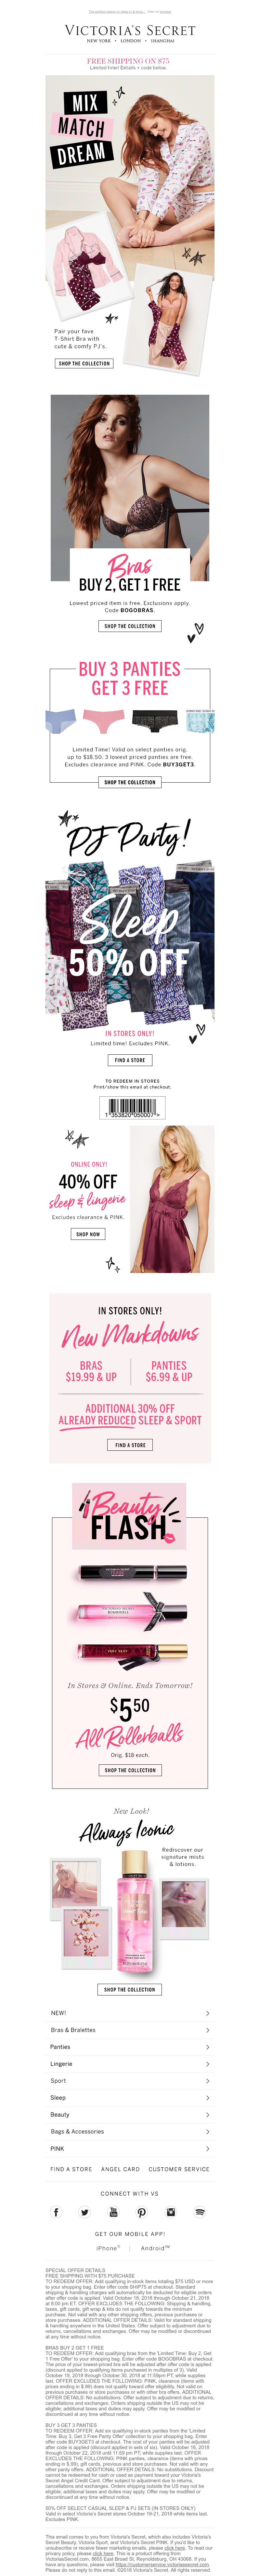Viewport: 260px width, 2576px height.
Task: Expand the Bras & Bralettes row
Action: pyautogui.click(x=130, y=2030)
